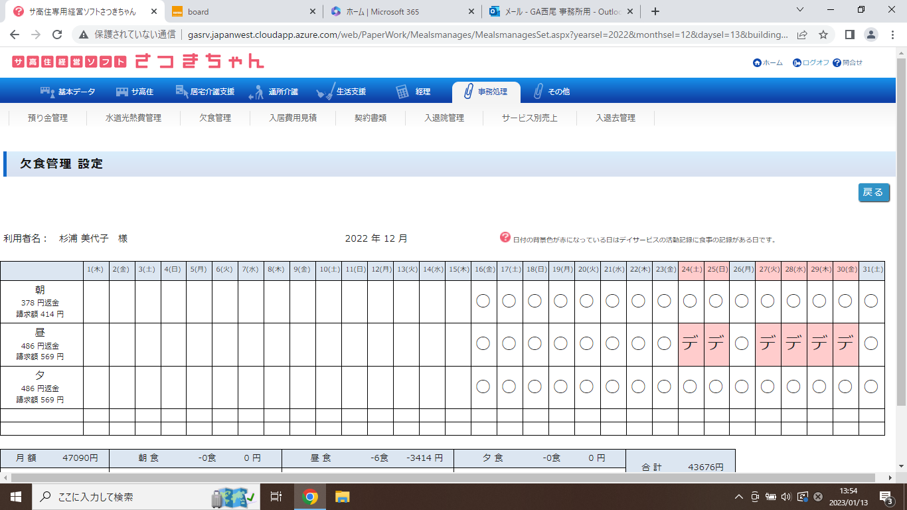Screen dimensions: 907x510
Task: Toggle dinner circle for 31(土)
Action: pyautogui.click(x=871, y=386)
